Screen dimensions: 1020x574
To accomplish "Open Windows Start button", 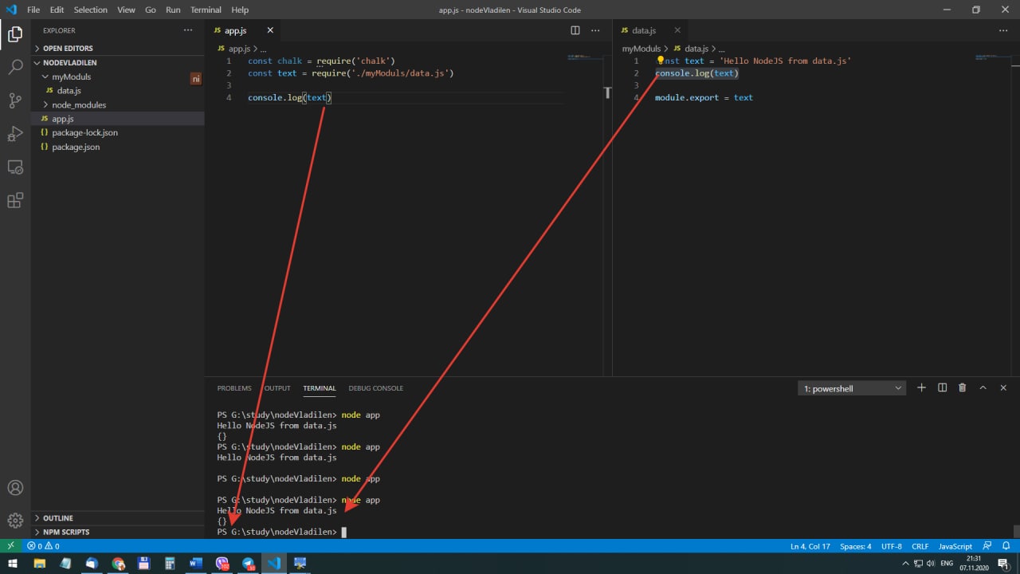I will [x=13, y=564].
